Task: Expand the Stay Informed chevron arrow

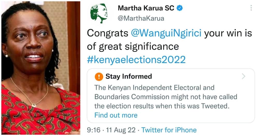Action: coord(243,76)
